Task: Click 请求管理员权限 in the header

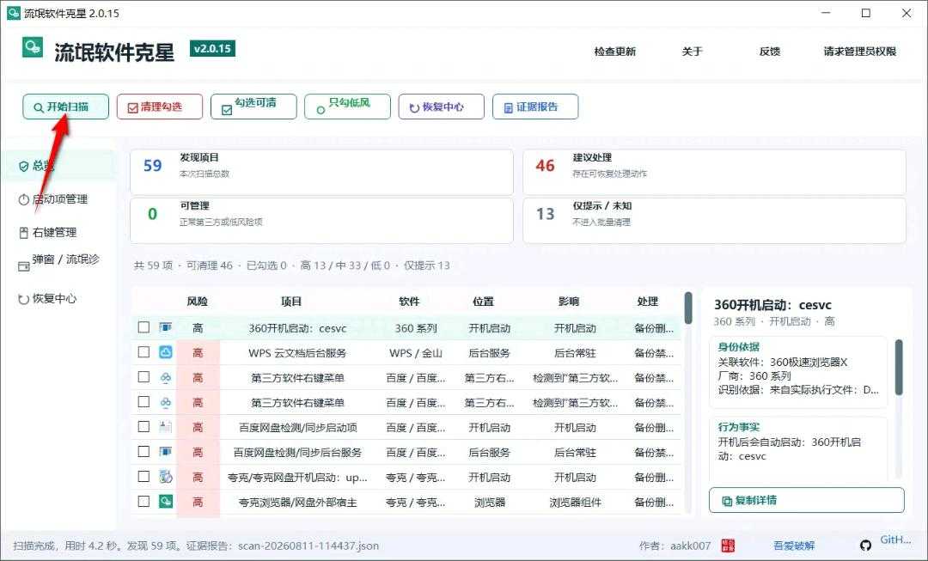Action: pyautogui.click(x=860, y=52)
